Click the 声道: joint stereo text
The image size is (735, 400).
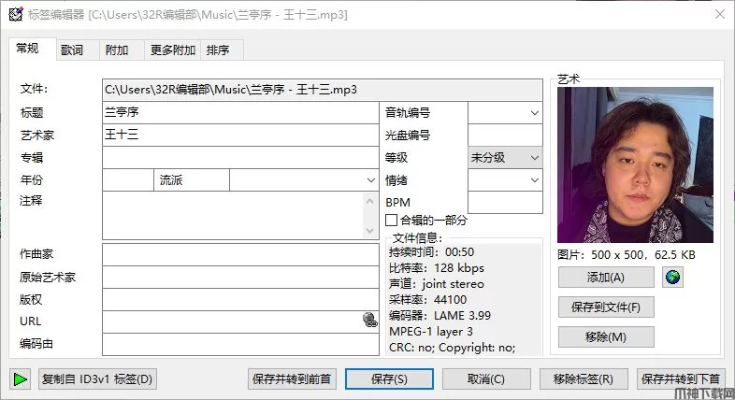click(x=437, y=284)
